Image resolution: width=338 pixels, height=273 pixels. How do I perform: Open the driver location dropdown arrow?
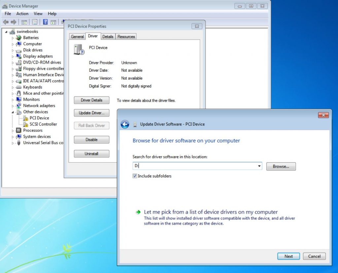point(259,166)
